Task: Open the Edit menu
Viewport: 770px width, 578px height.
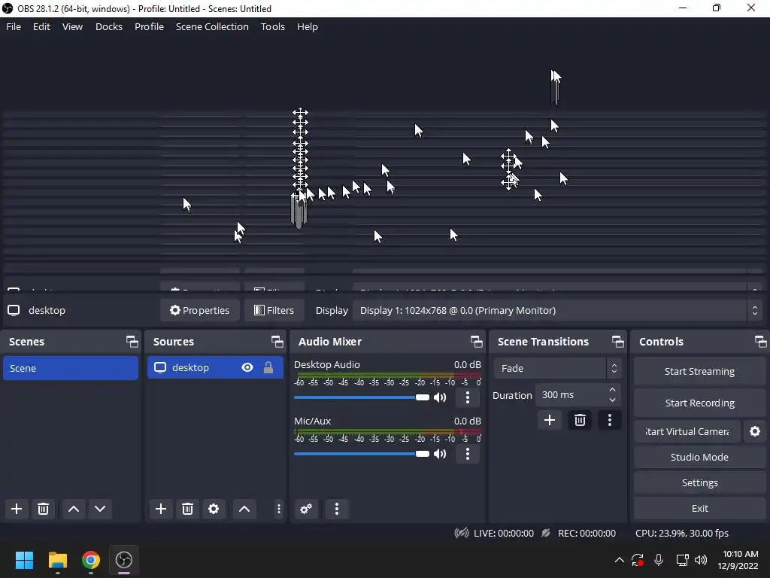Action: pos(41,26)
